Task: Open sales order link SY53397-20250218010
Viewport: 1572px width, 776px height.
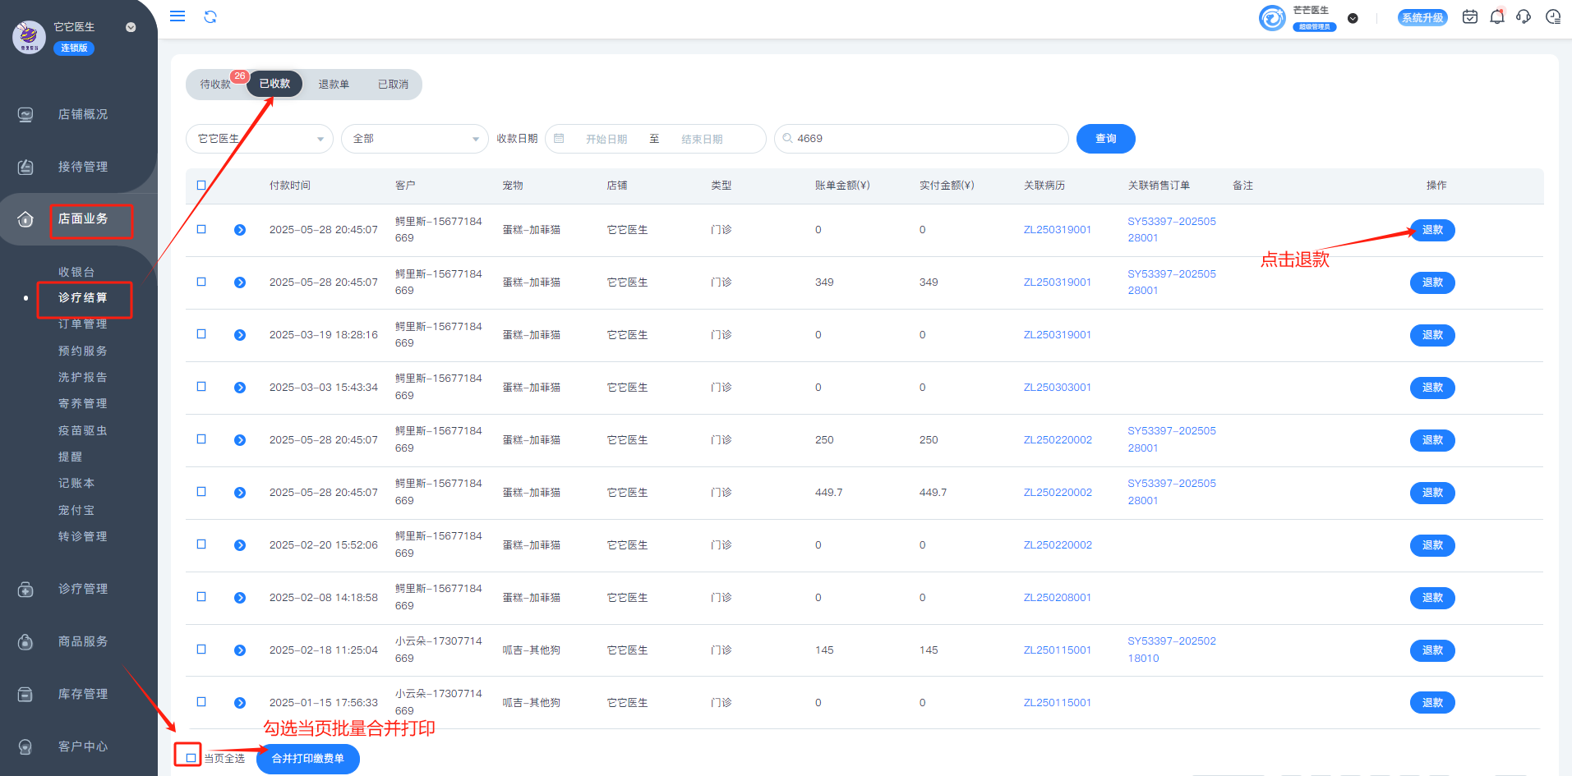Action: [1172, 650]
